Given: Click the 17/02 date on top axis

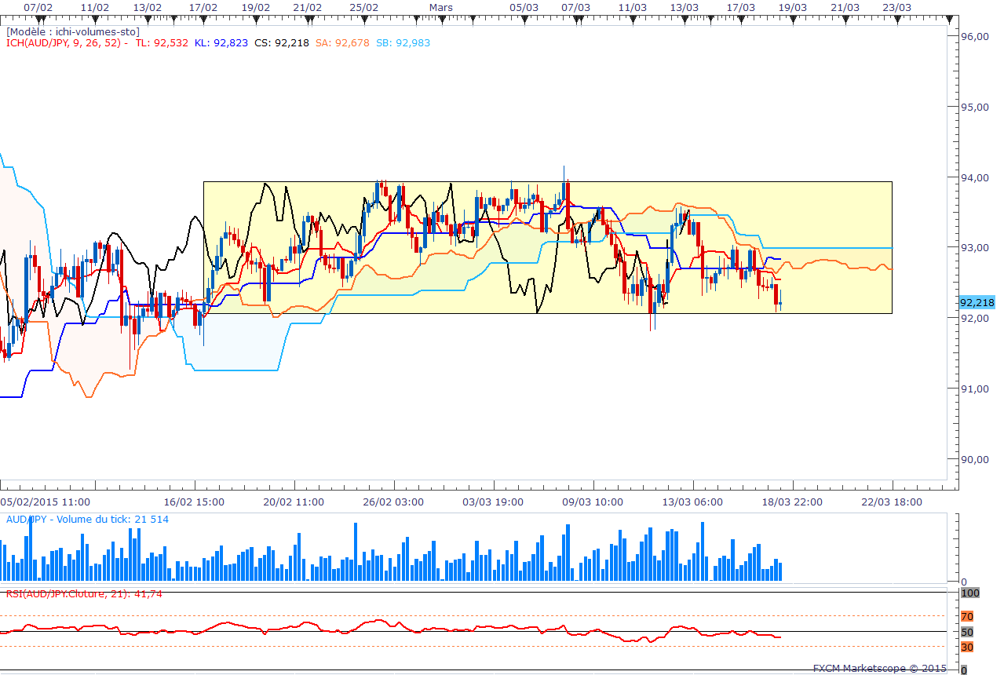Looking at the screenshot, I should click(203, 6).
